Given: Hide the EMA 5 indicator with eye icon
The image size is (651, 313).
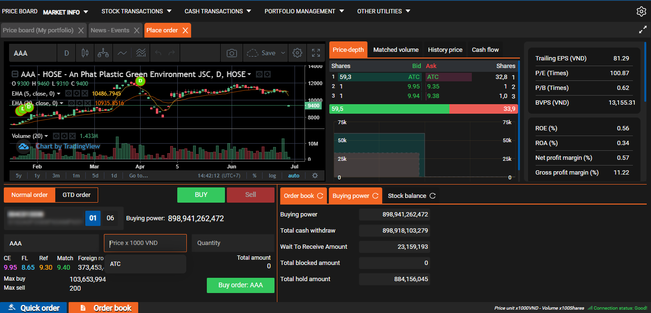Looking at the screenshot, I should [69, 94].
